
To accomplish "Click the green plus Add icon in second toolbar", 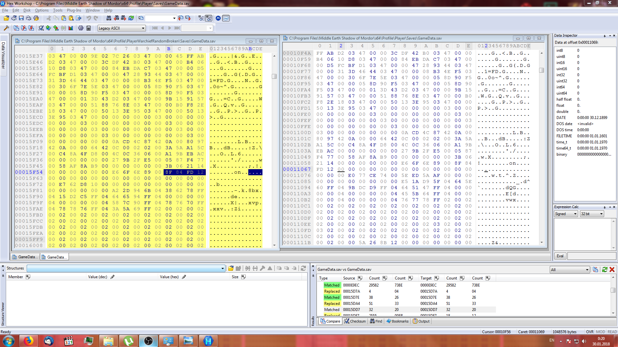I will pos(49,28).
